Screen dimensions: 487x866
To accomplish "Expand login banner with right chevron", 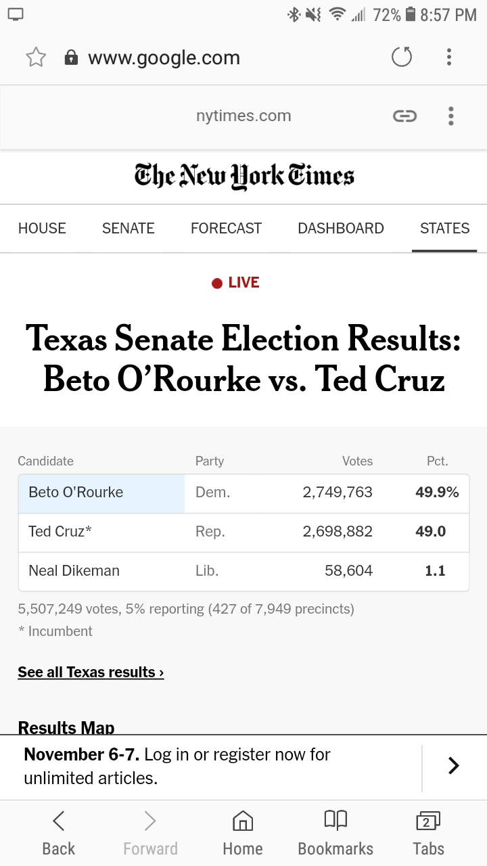I will pos(453,766).
